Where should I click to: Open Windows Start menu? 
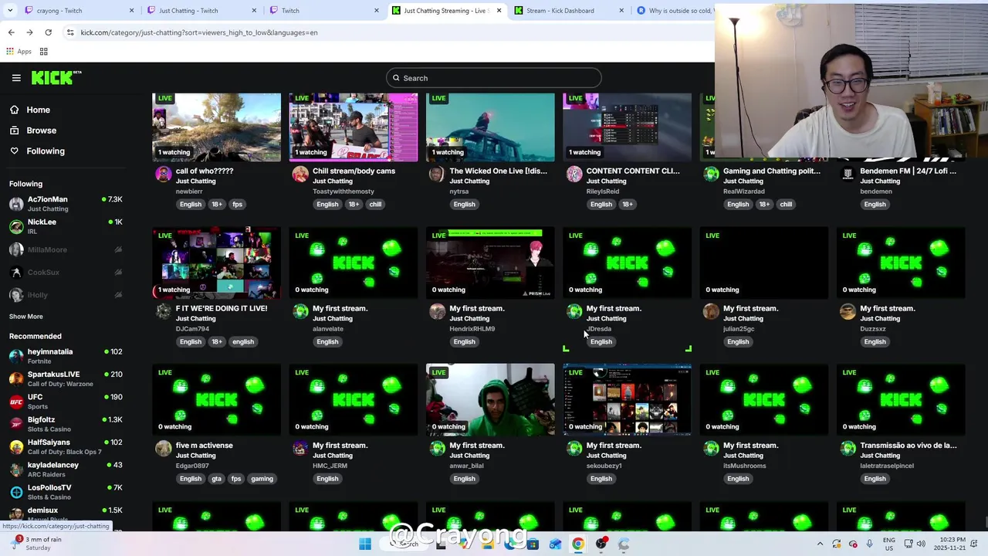click(x=365, y=544)
